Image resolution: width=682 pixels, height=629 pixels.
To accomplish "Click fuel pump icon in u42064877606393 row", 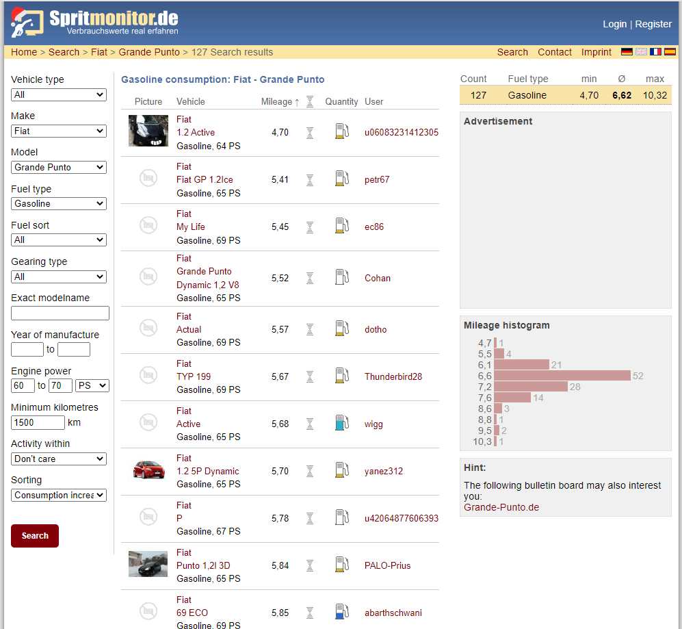I will [x=342, y=517].
